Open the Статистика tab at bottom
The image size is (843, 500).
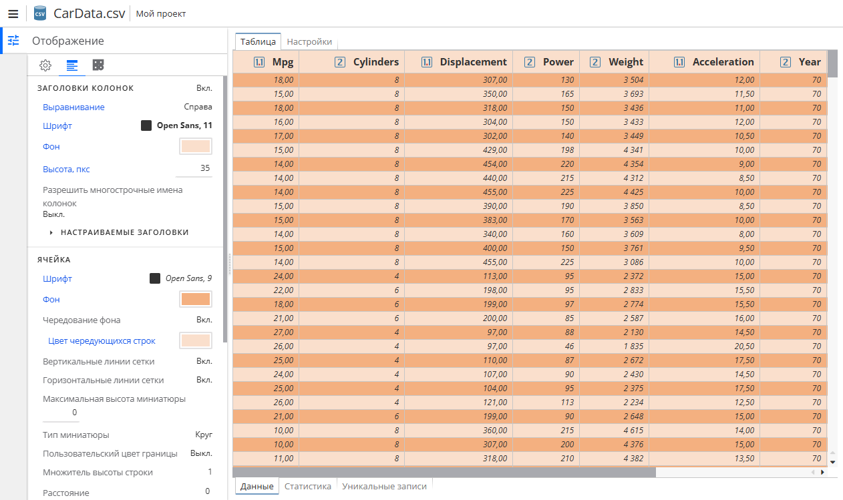307,486
